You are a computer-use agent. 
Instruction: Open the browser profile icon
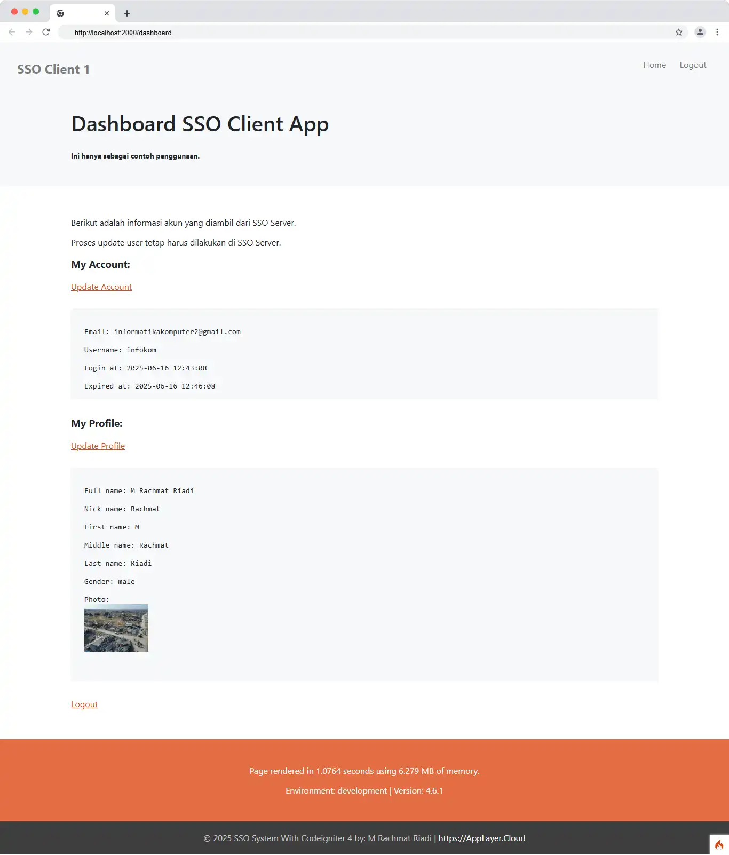tap(700, 32)
